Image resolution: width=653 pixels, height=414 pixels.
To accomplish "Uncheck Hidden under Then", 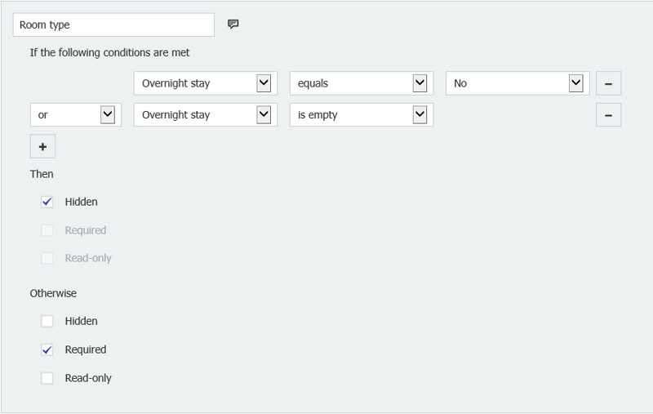I will [x=47, y=202].
